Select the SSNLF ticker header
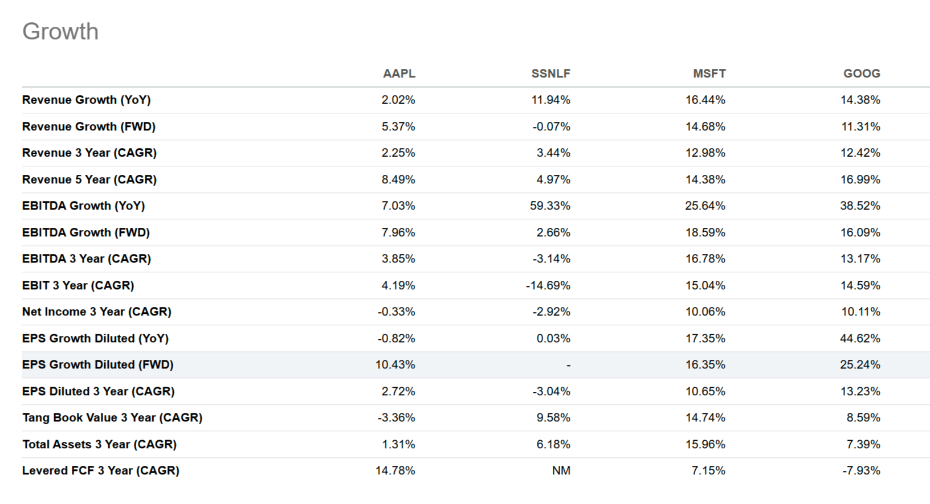This screenshot has height=504, width=930. pyautogui.click(x=550, y=73)
